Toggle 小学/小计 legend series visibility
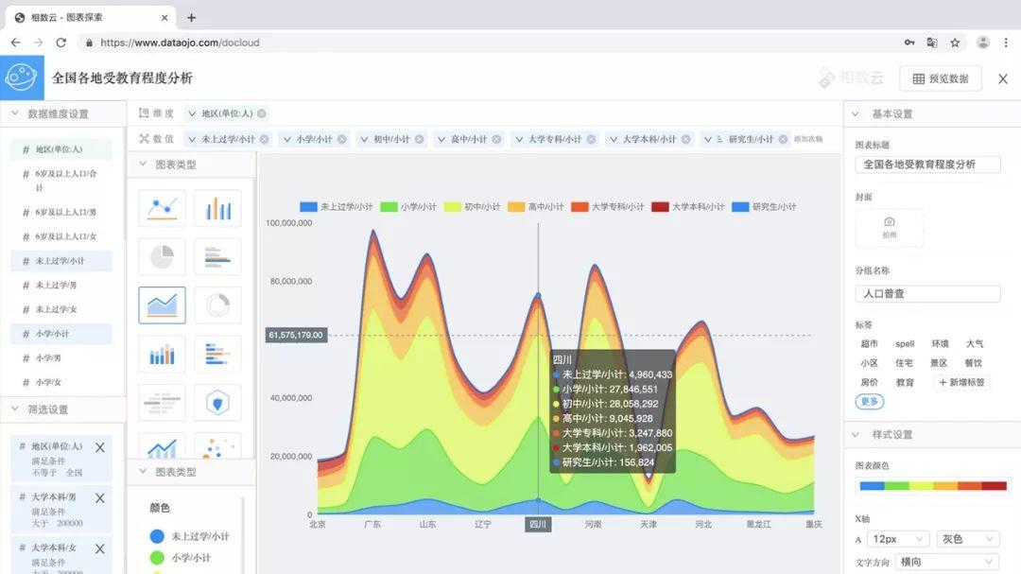 pos(408,206)
